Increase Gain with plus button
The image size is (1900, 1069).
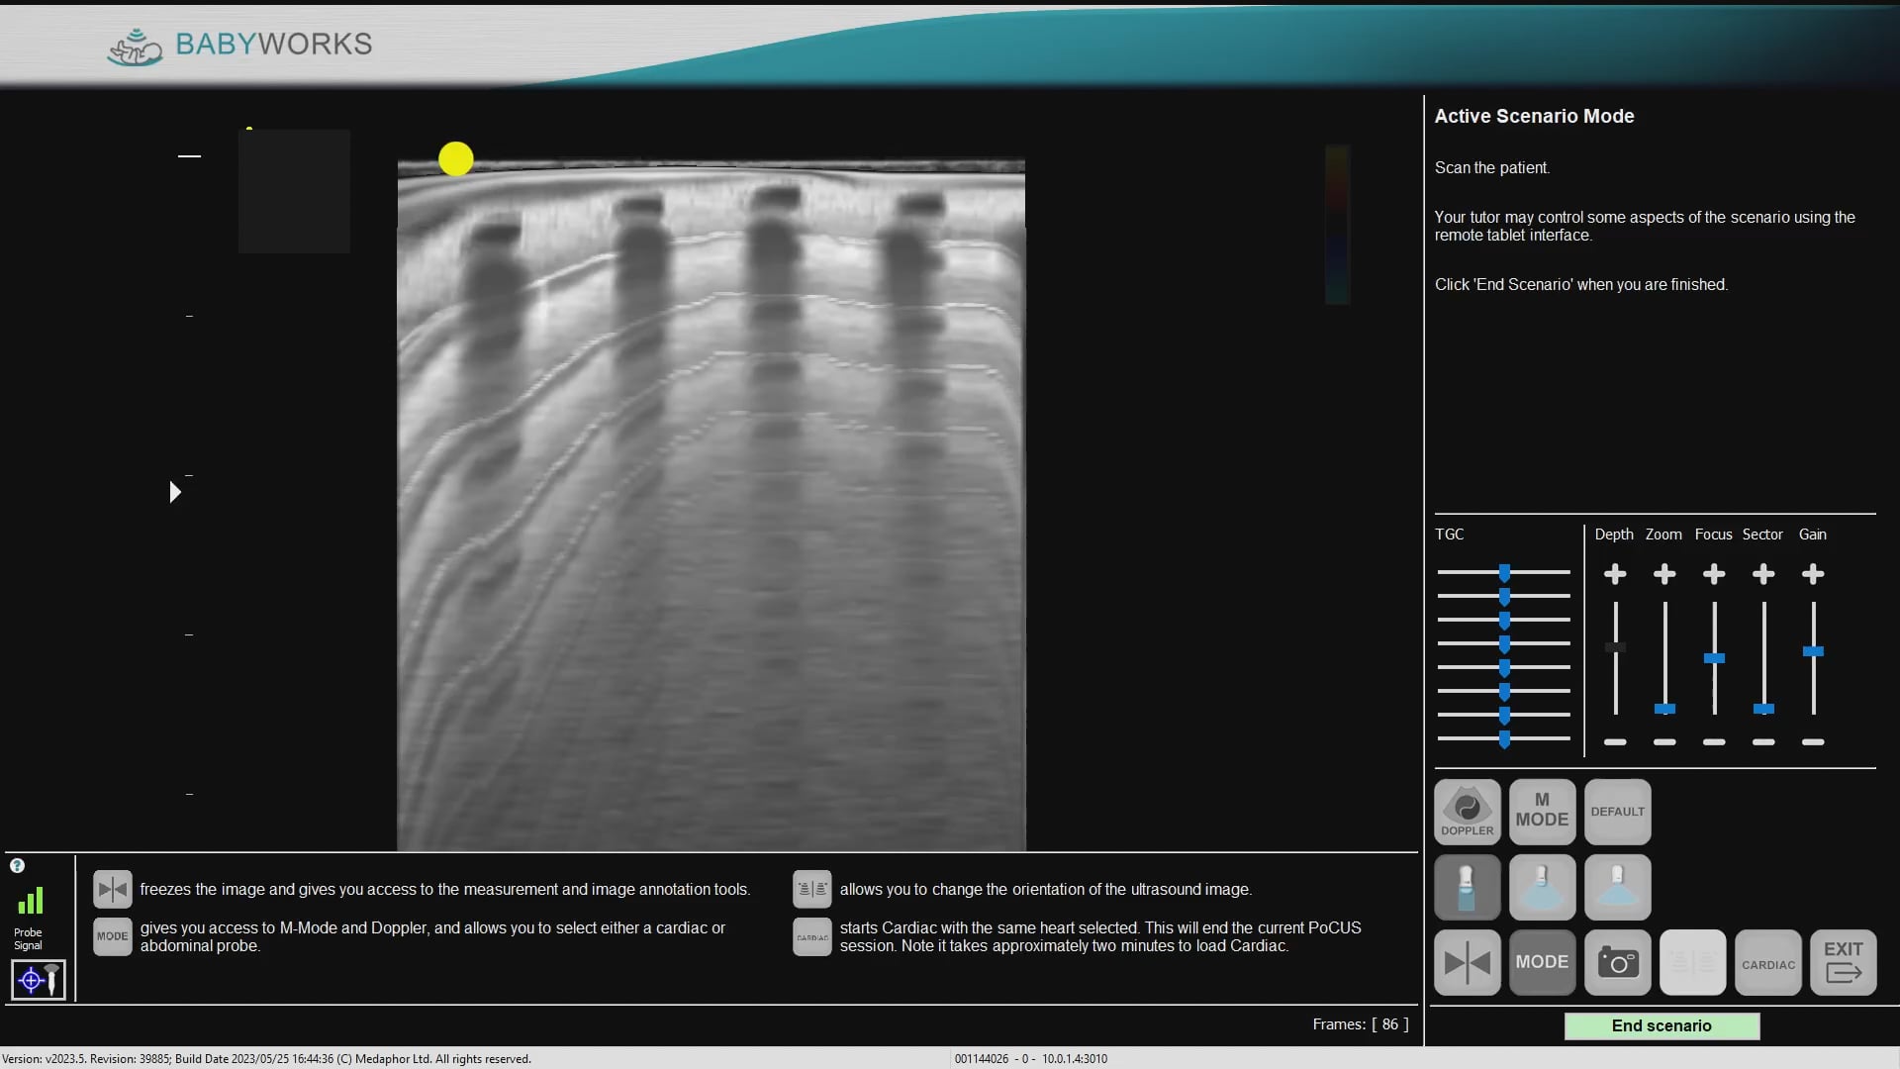coord(1813,574)
